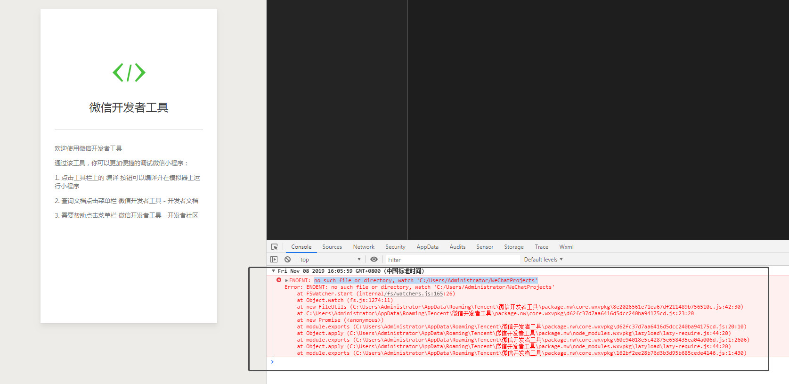Click the highlighted 'no such file or directory' message

tap(426, 280)
